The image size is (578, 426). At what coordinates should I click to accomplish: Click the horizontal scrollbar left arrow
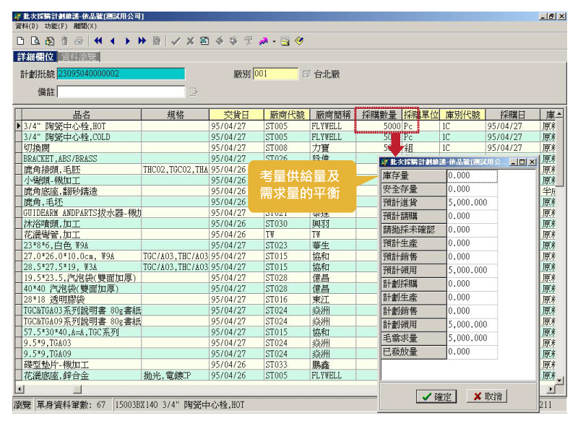[18, 389]
